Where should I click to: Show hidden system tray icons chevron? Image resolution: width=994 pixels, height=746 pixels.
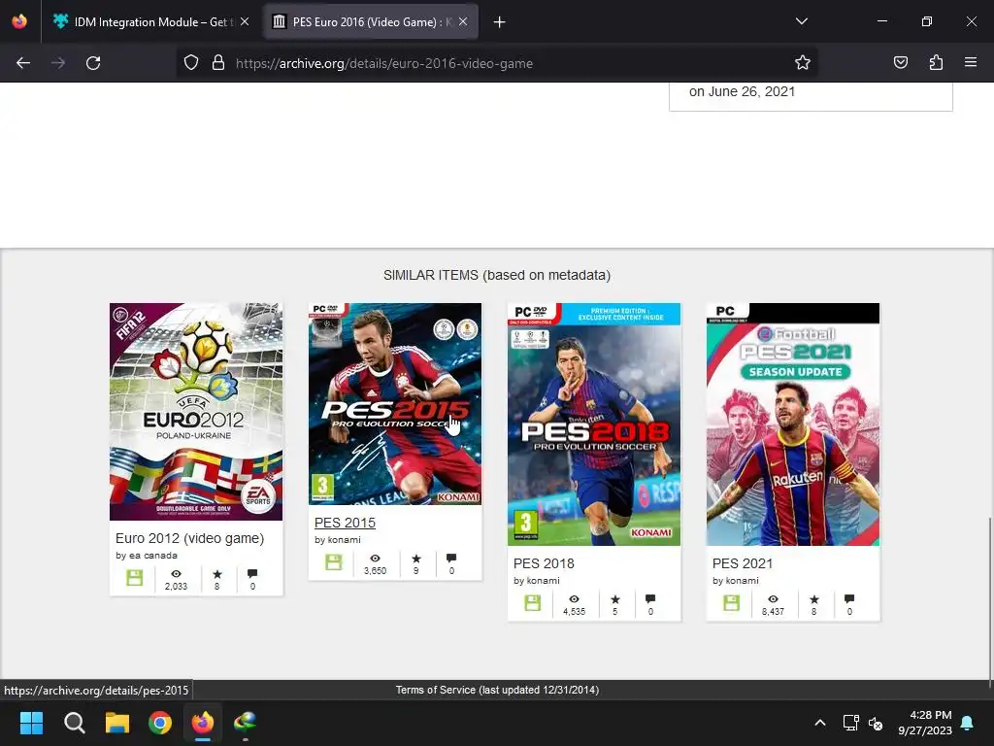tap(819, 723)
